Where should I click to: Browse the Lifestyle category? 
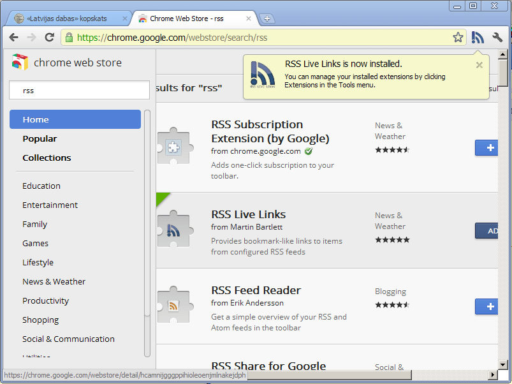pyautogui.click(x=38, y=263)
